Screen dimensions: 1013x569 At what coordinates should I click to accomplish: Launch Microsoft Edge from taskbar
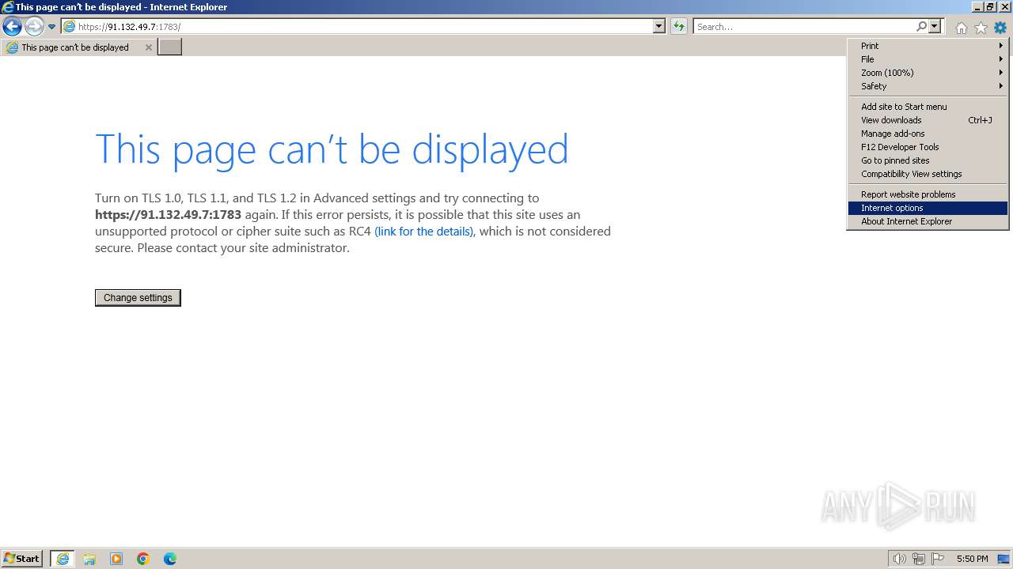point(170,559)
